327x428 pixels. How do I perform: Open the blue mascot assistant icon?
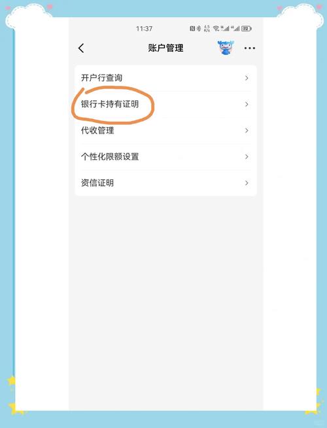tap(226, 48)
